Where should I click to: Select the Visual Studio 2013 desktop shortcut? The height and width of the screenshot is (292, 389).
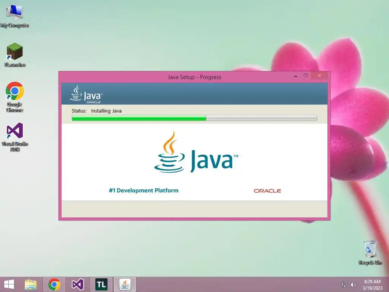pyautogui.click(x=15, y=136)
